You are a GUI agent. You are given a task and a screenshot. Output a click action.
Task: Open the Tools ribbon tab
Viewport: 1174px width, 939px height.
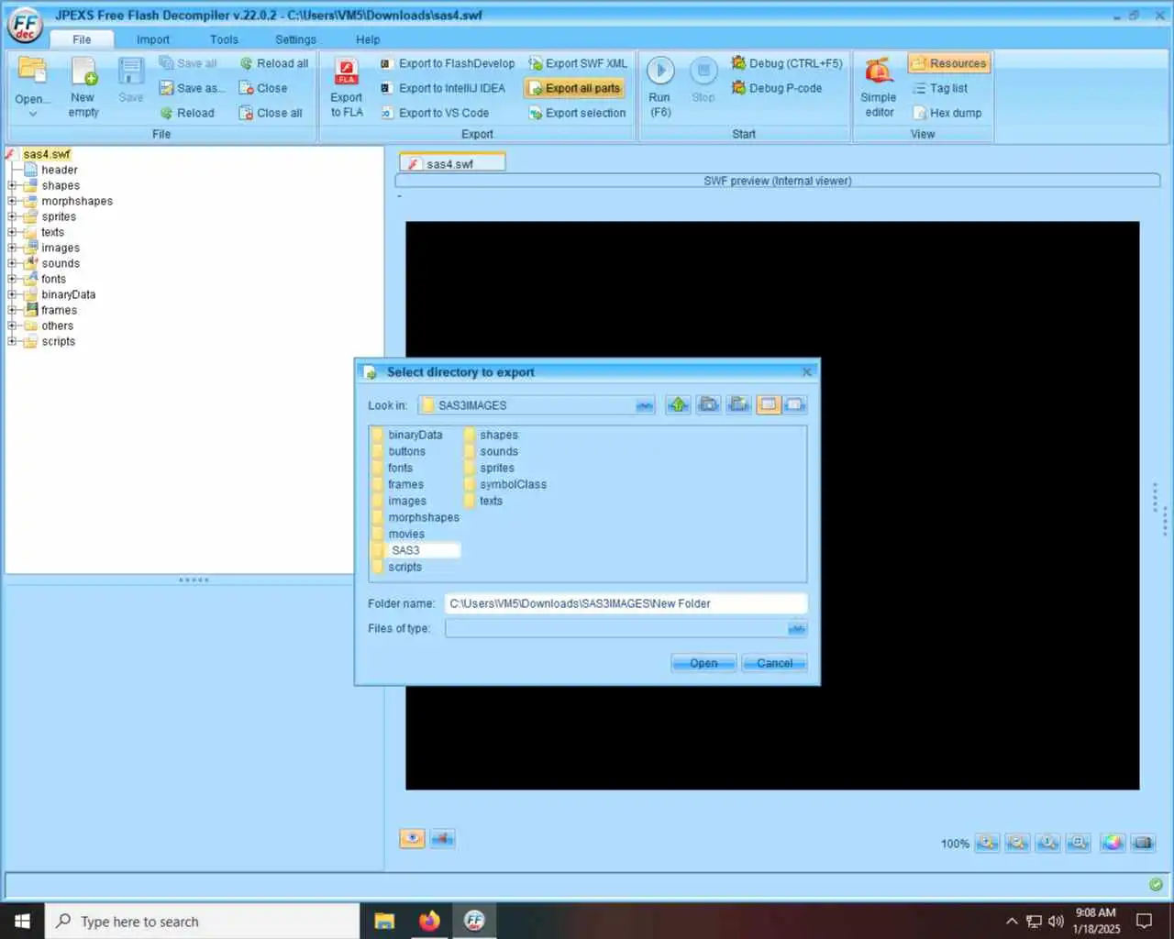(x=224, y=39)
